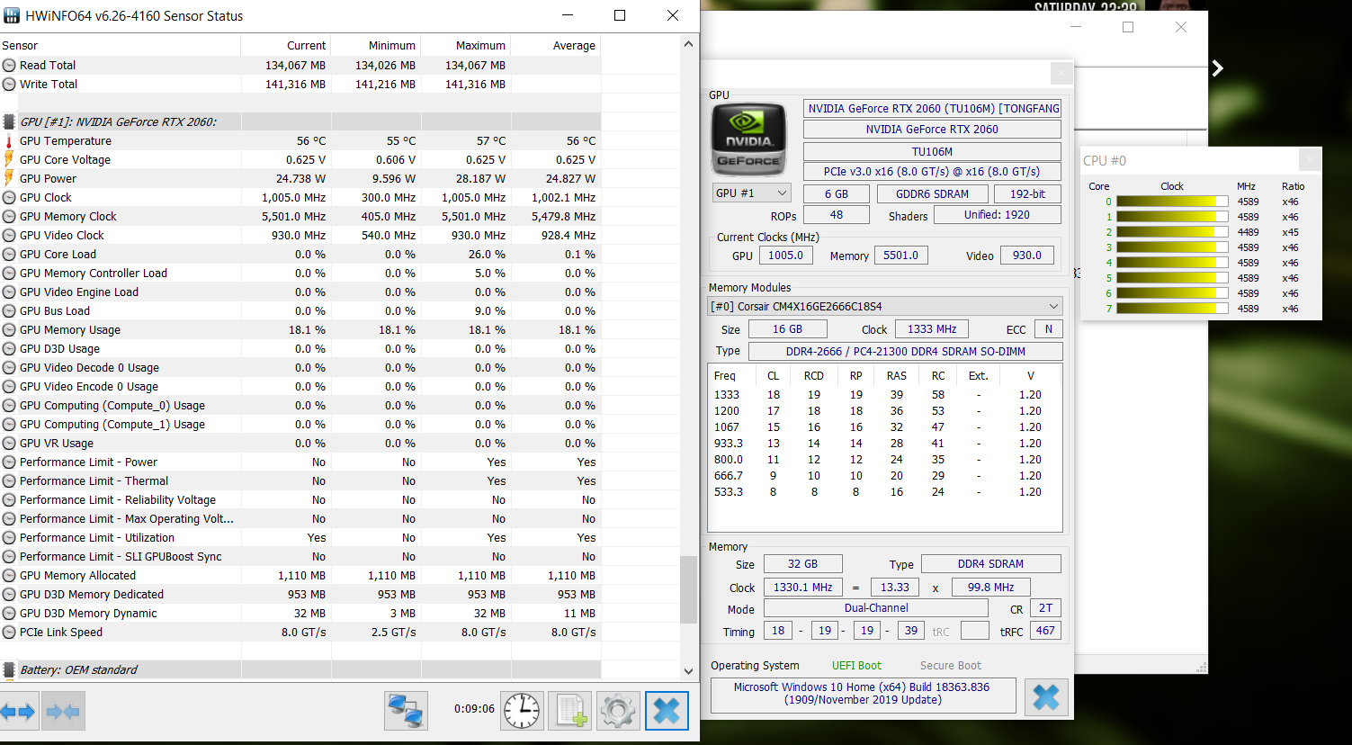The image size is (1352, 745).
Task: Click the GPU Temperature thermometer icon
Action: tap(9, 141)
